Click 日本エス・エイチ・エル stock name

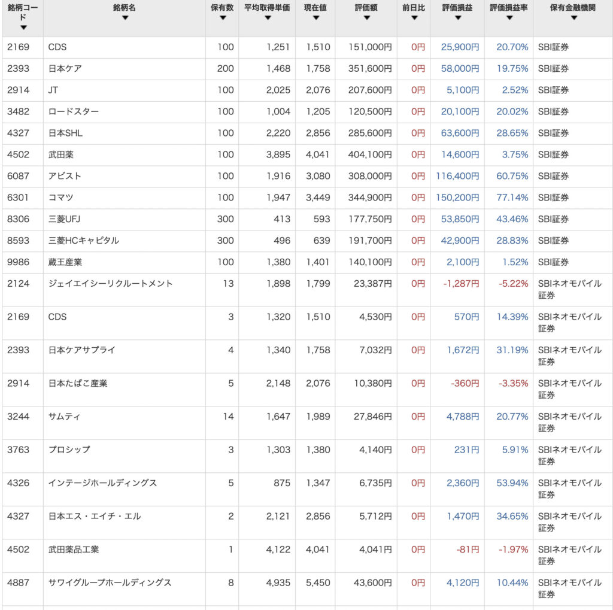(x=94, y=516)
